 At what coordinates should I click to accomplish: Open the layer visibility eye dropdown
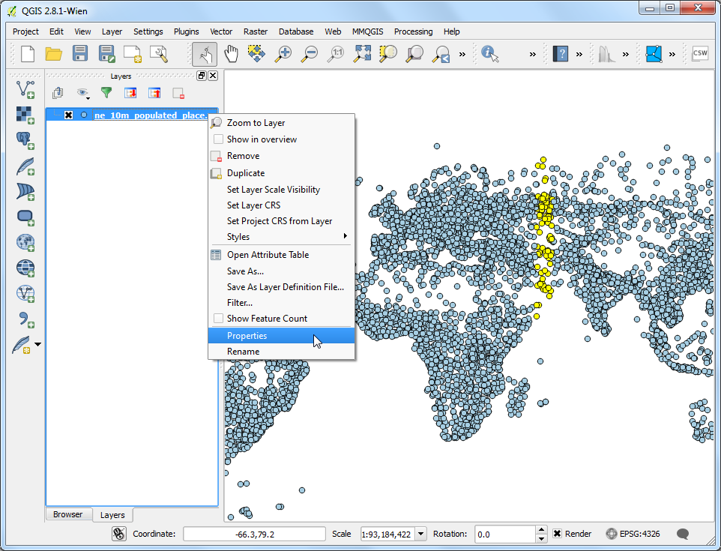click(x=82, y=93)
